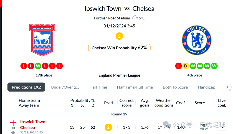Open the Ipswich Town team link in table
This screenshot has width=233, height=134.
[33, 122]
